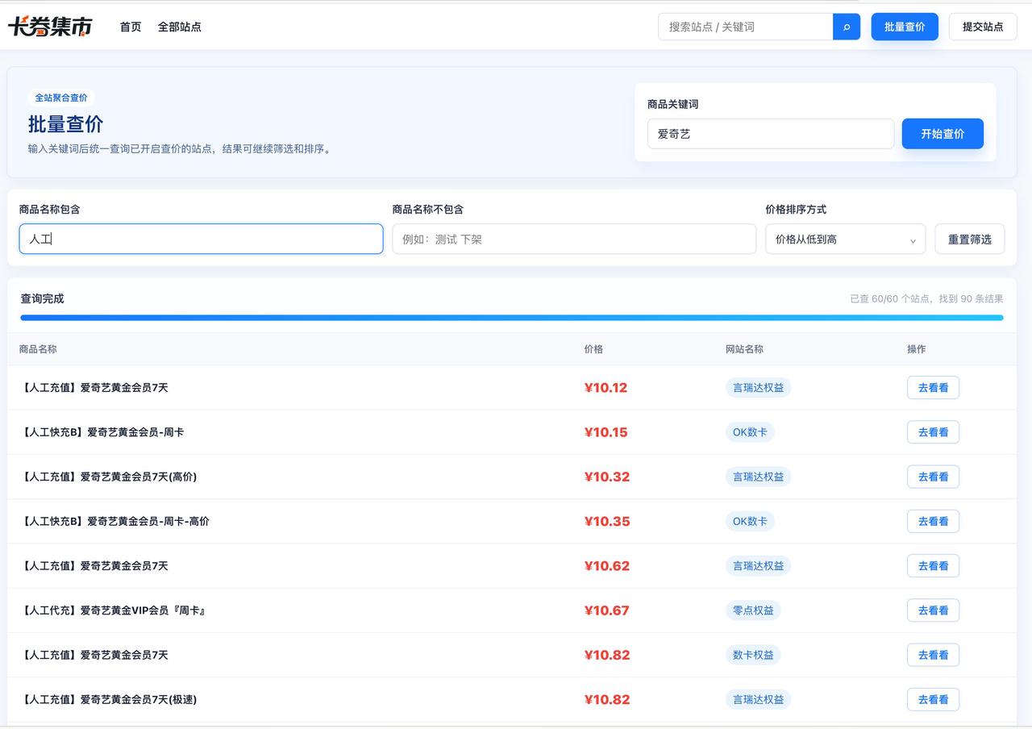This screenshot has height=729, width=1032.
Task: Open the 价格从低到高 sort dropdown
Action: point(845,239)
